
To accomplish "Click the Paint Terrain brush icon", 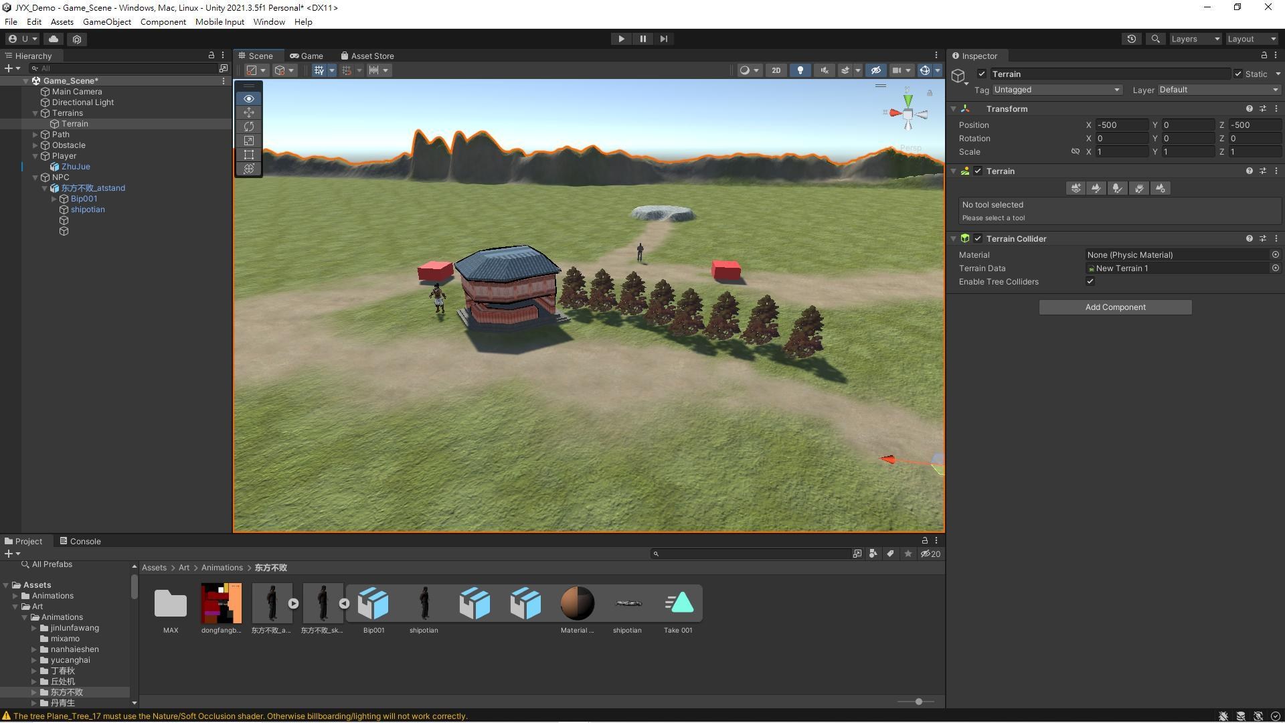I will (x=1096, y=188).
